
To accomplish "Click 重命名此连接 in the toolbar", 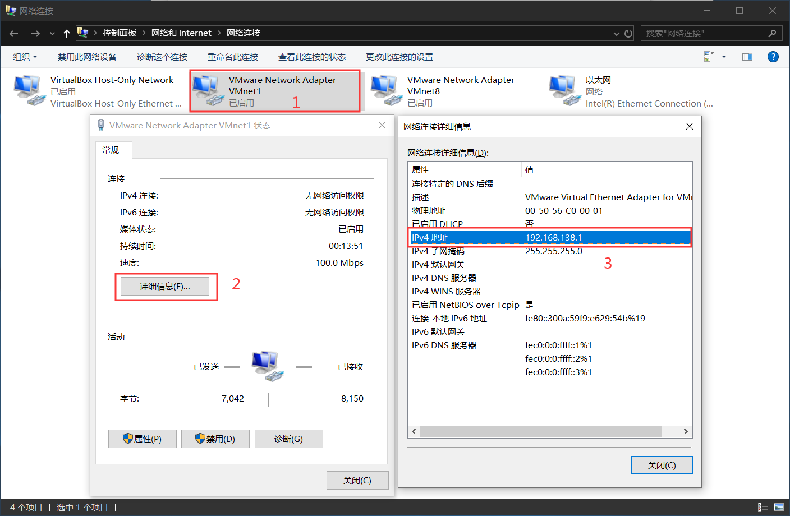I will 233,57.
